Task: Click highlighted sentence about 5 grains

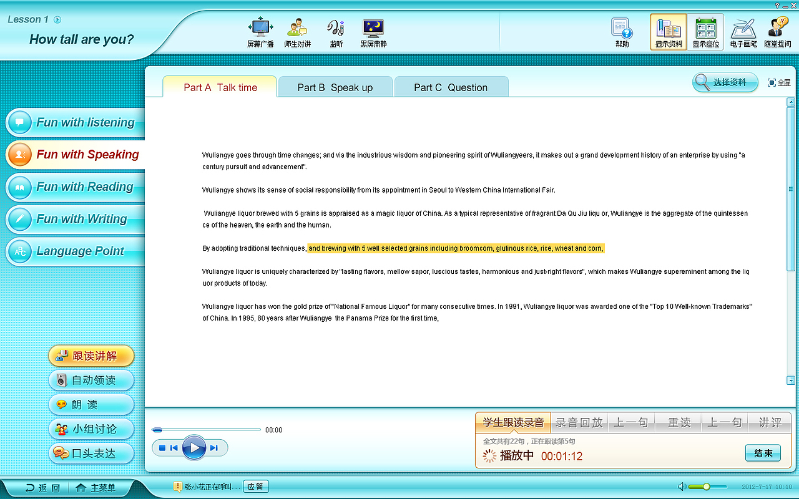Action: (x=456, y=248)
